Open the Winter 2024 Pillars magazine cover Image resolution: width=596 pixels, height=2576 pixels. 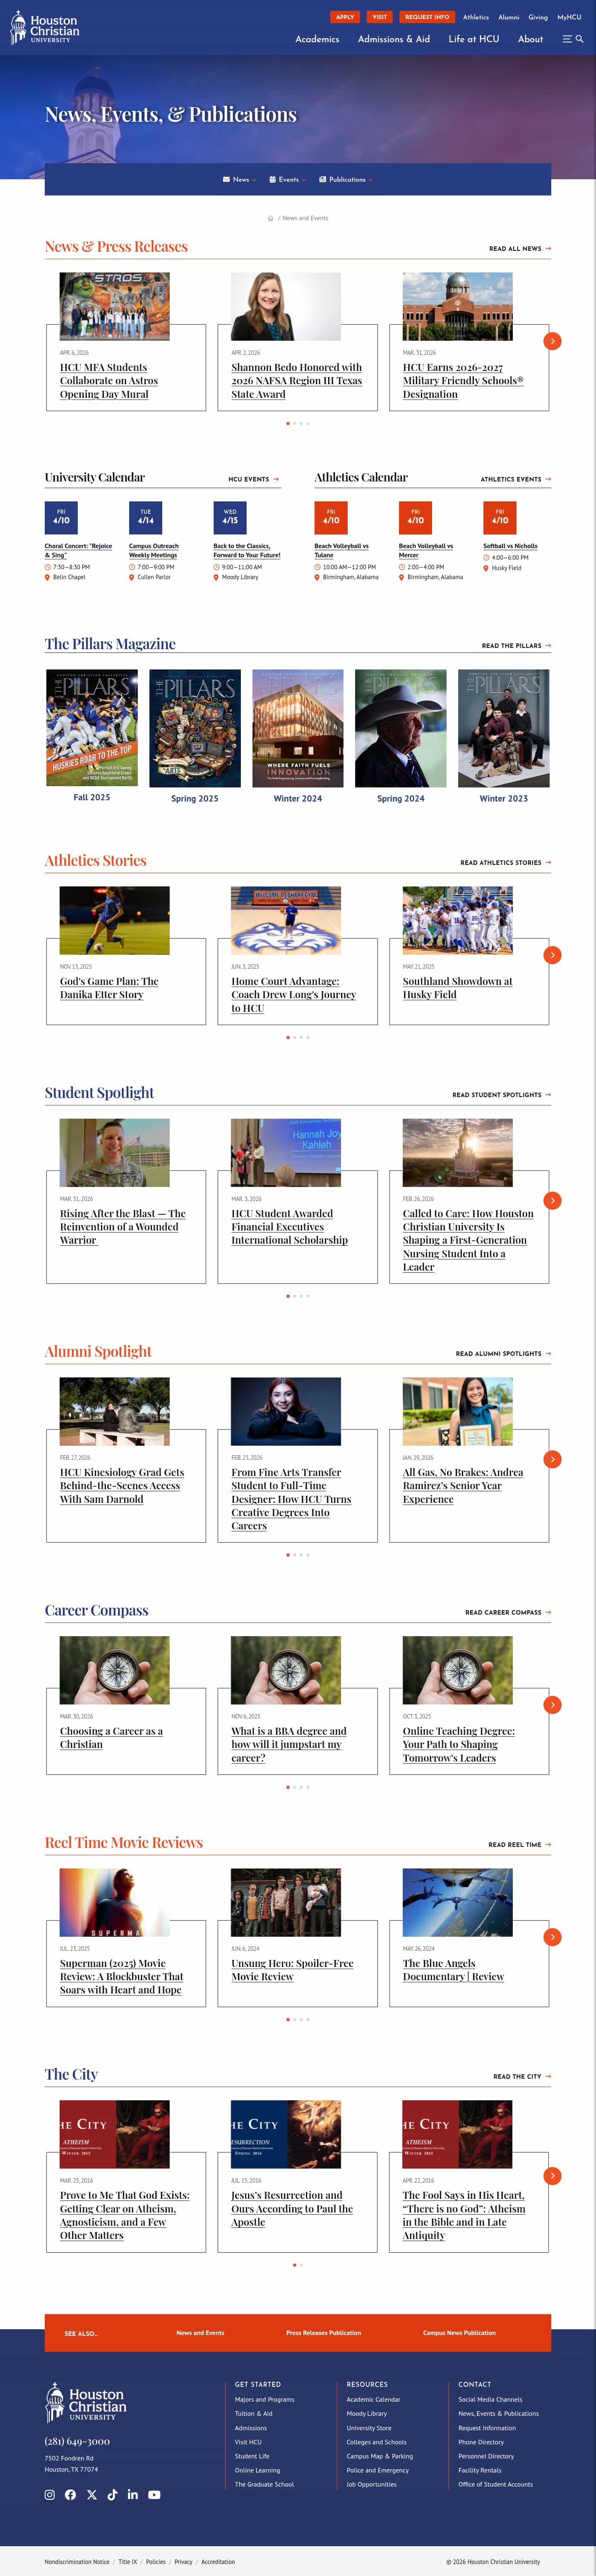pos(298,728)
